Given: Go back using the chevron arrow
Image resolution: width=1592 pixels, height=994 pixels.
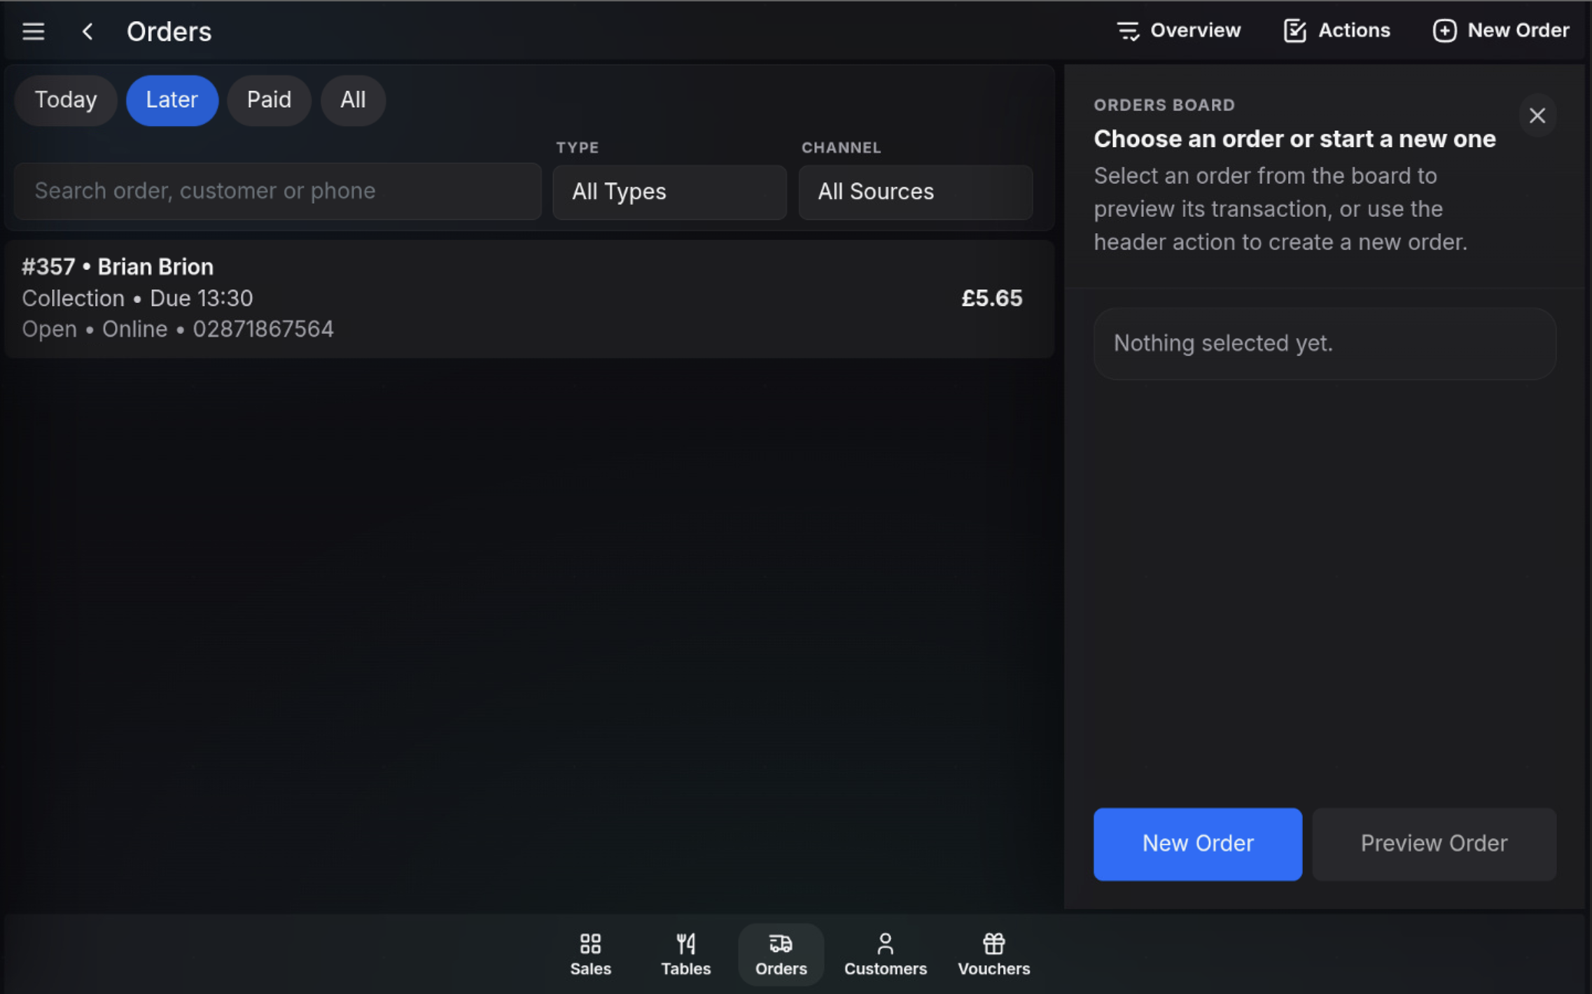Looking at the screenshot, I should (x=88, y=31).
